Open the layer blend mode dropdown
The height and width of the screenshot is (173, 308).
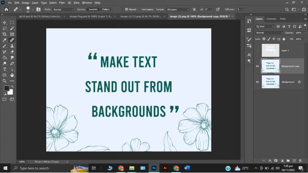tap(269, 33)
